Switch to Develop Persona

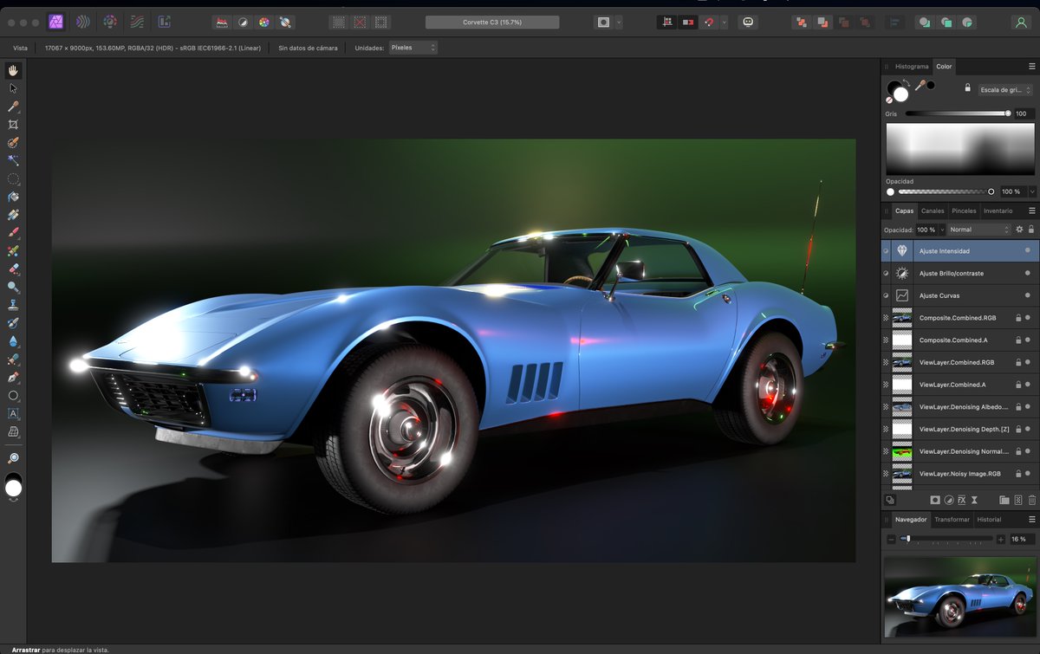tap(110, 22)
